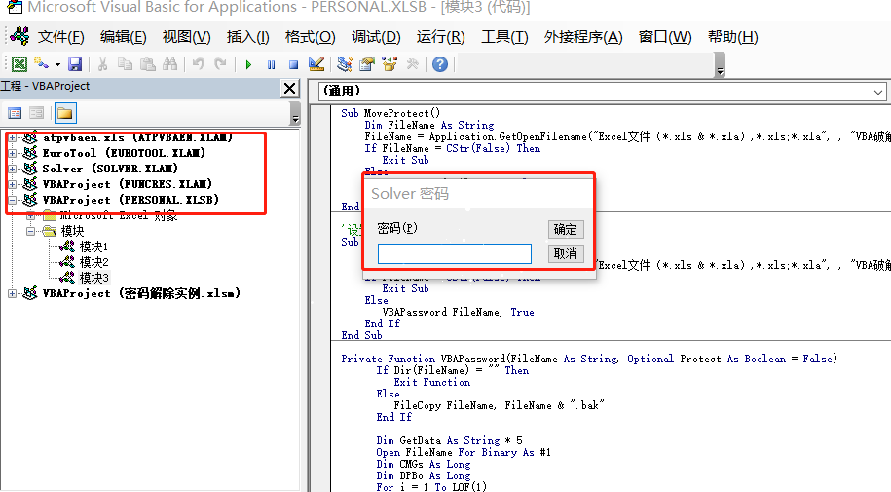Click the Copy toolbar icon

click(x=125, y=64)
